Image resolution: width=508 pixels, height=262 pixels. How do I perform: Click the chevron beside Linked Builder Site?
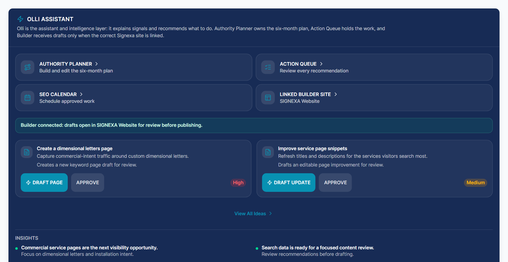click(x=336, y=94)
